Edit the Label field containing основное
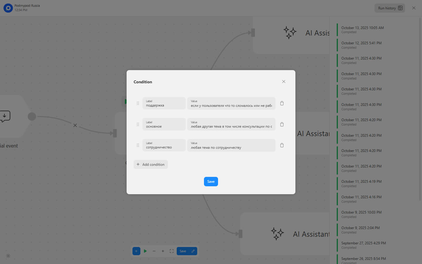 (164, 124)
